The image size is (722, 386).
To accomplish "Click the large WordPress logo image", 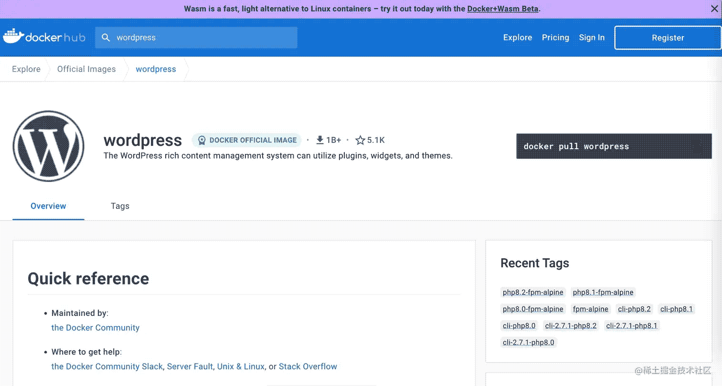I will pos(48,146).
